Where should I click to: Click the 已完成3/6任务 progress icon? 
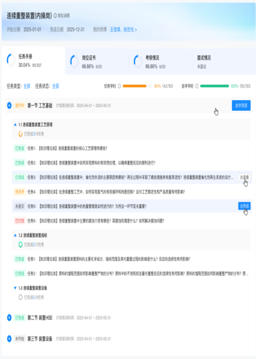point(20,134)
